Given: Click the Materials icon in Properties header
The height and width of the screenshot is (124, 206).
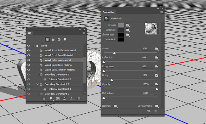Looking at the screenshot, I should click(106, 18).
